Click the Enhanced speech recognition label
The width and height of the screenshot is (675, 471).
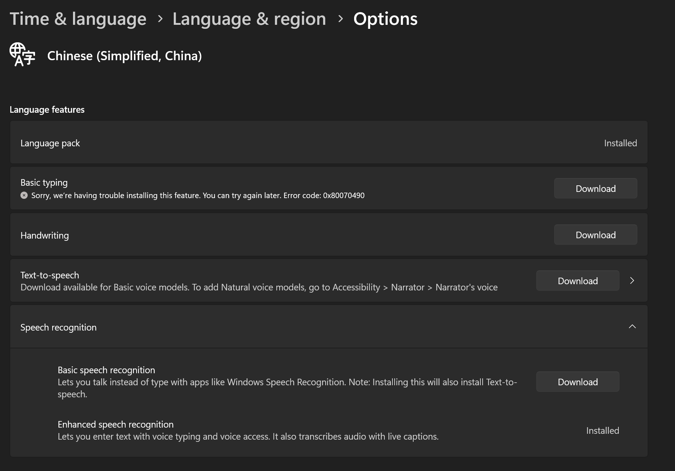point(115,424)
